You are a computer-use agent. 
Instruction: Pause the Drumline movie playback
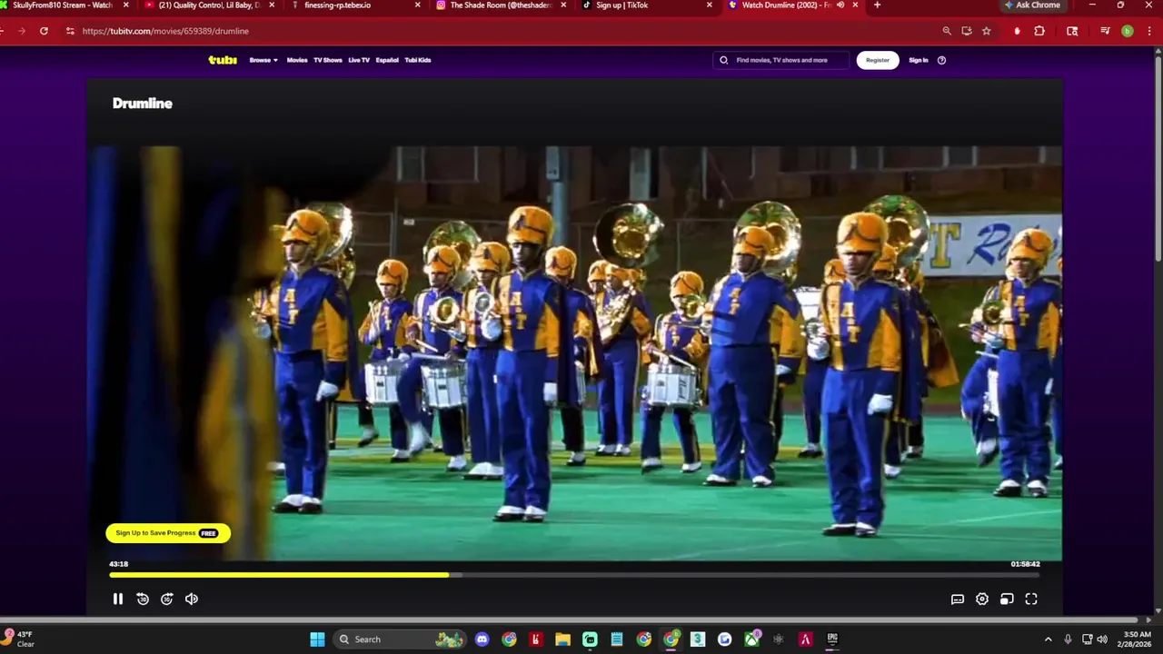(x=117, y=599)
